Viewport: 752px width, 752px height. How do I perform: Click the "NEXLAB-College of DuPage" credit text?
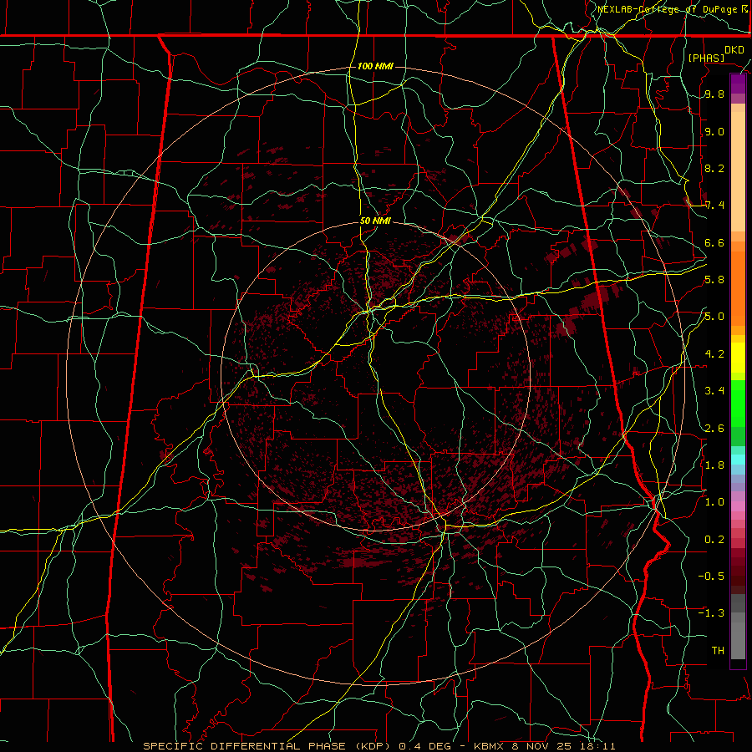(669, 9)
